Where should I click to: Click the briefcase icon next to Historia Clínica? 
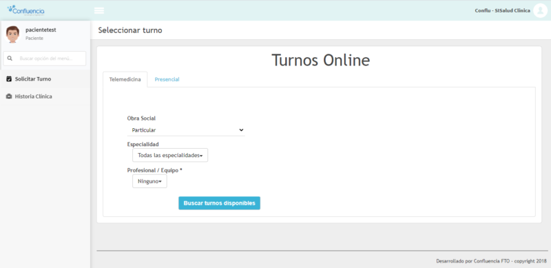point(9,96)
